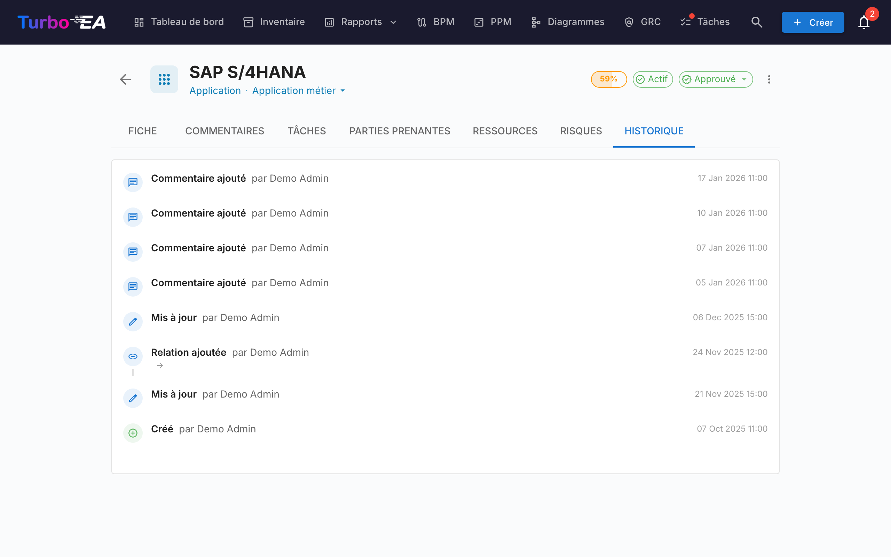
Task: Open the notifications bell
Action: coord(864,22)
